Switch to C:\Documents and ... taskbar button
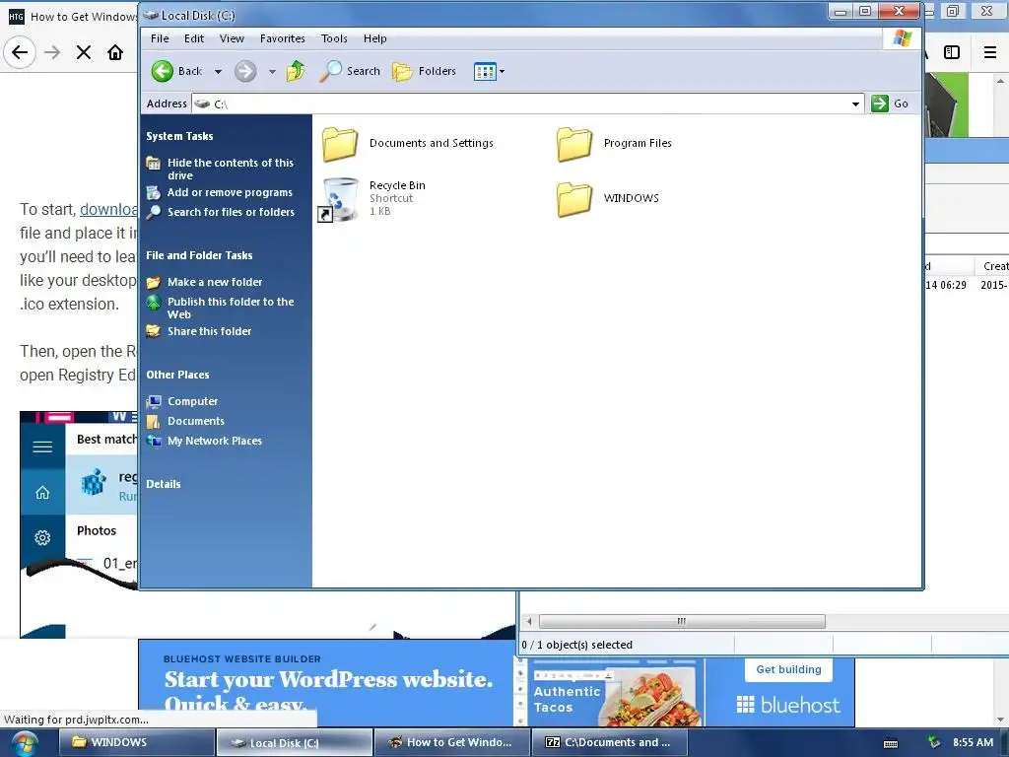Viewport: 1009px width, 757px height. [x=609, y=742]
